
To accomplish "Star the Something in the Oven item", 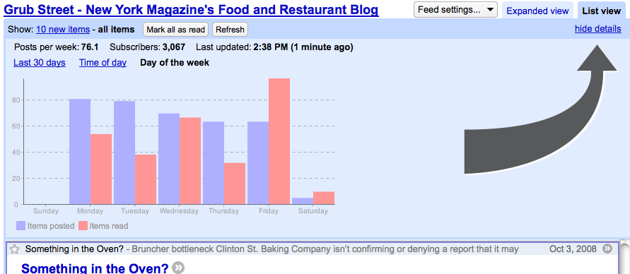I will click(14, 249).
